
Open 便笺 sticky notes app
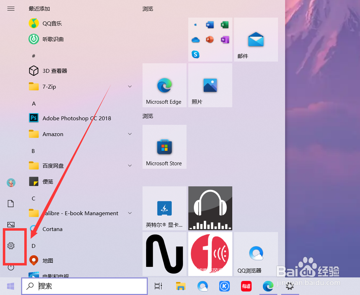coord(80,181)
